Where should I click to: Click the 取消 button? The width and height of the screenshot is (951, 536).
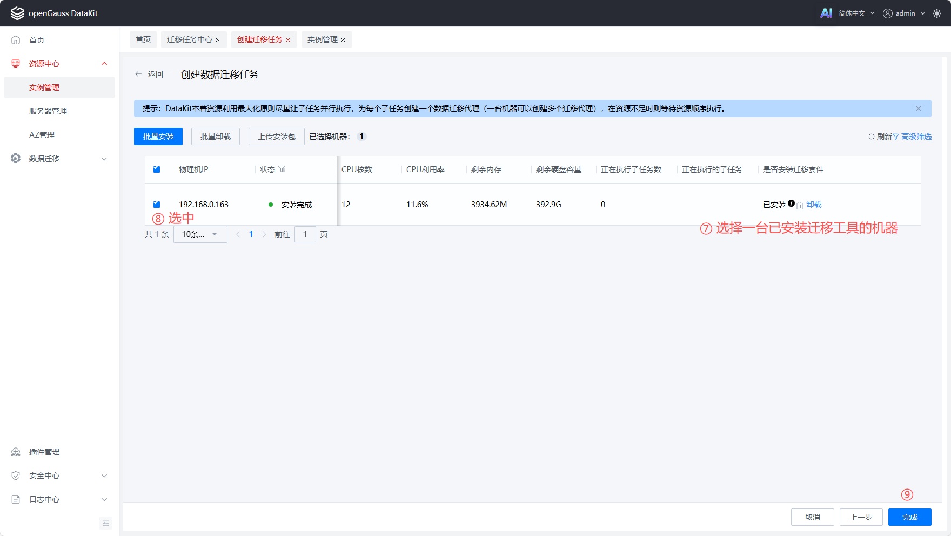pos(813,517)
